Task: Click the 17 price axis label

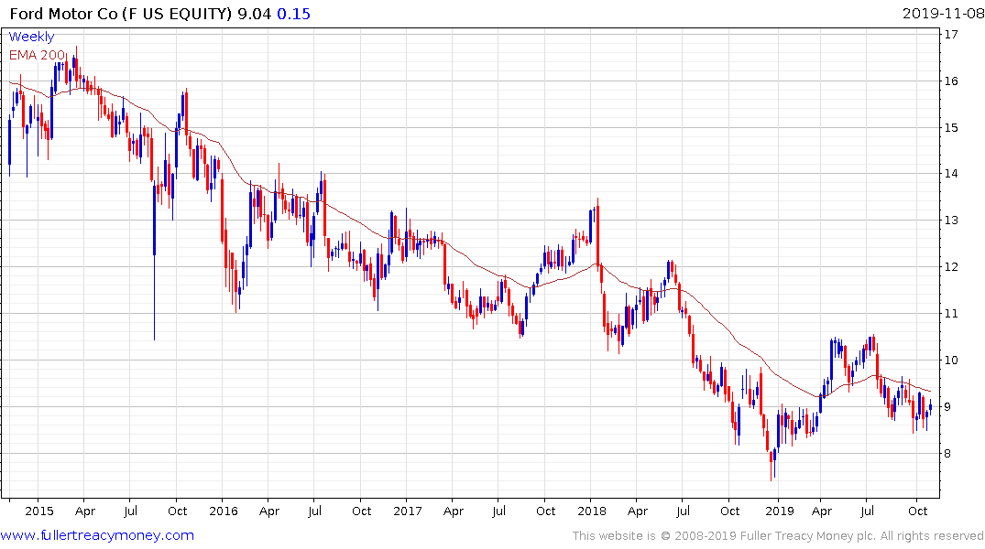Action: coord(951,35)
